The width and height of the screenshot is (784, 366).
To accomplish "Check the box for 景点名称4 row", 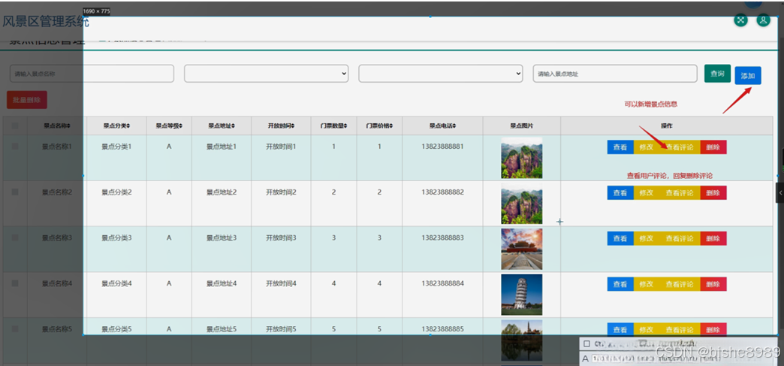I will [x=15, y=283].
